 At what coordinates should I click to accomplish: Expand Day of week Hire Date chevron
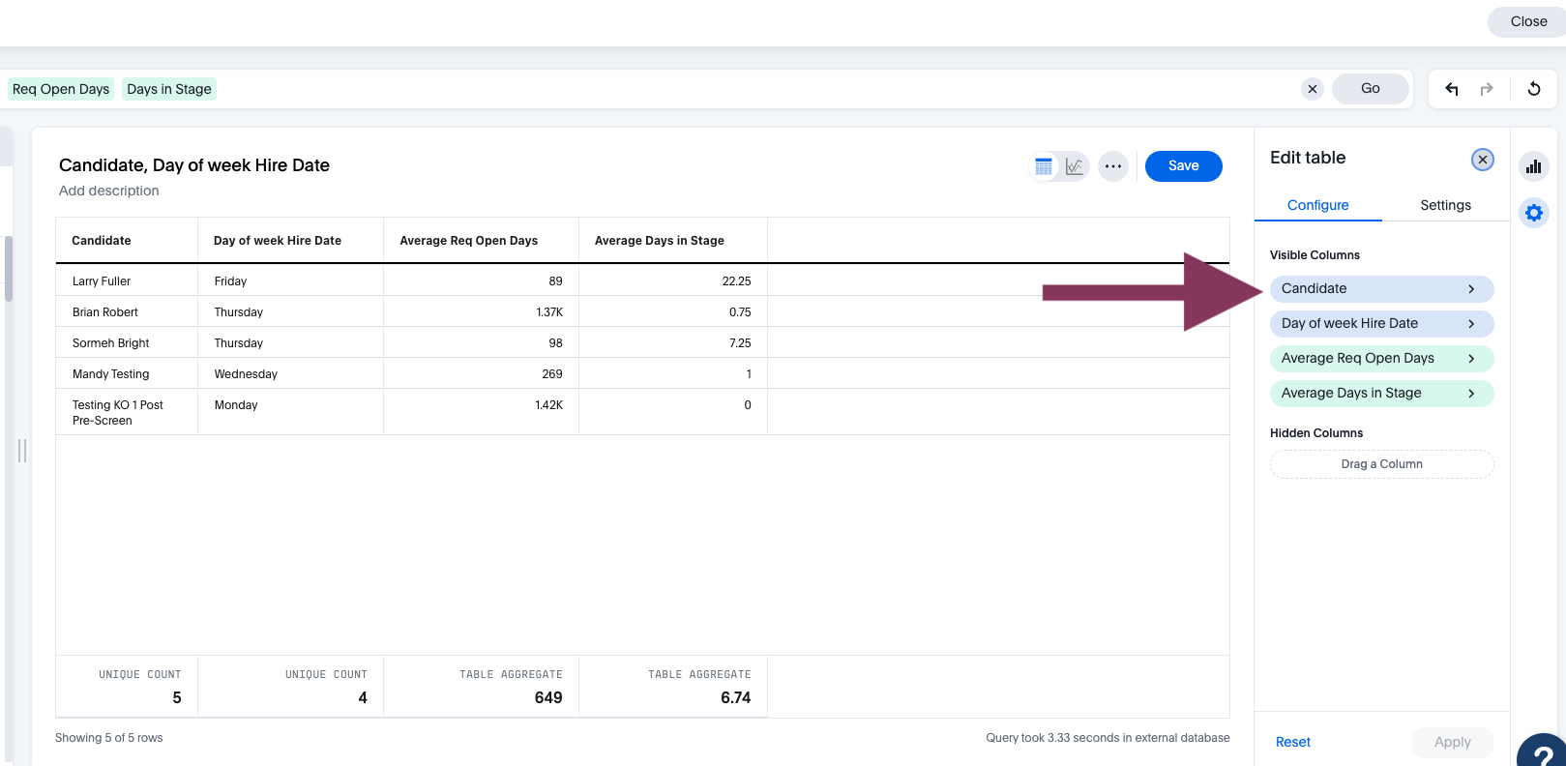pos(1471,324)
